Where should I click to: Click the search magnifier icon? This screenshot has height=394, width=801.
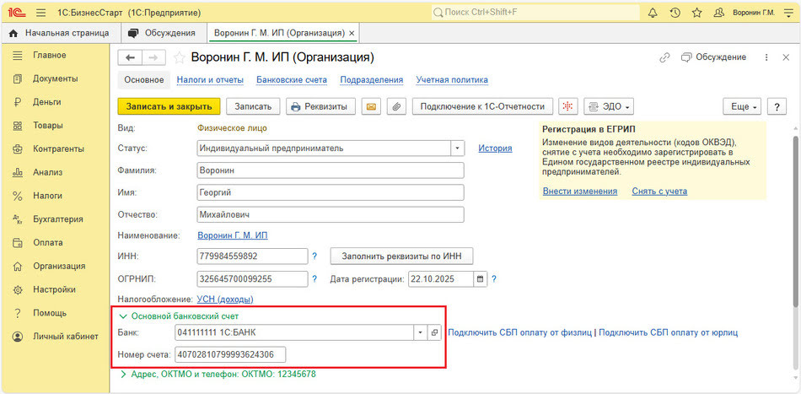(x=438, y=13)
